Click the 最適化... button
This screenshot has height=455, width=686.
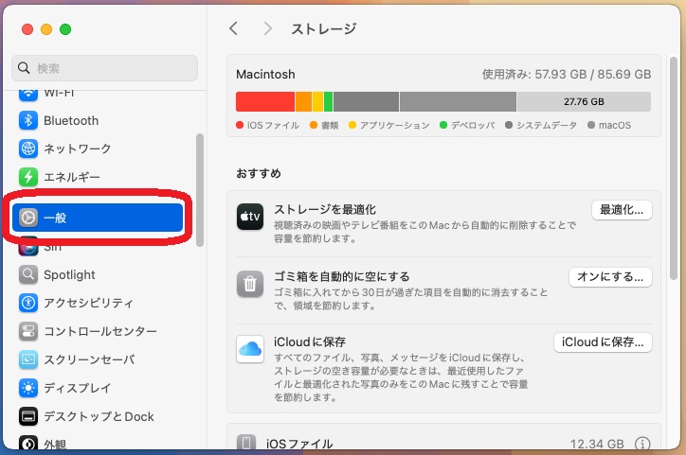tap(622, 210)
